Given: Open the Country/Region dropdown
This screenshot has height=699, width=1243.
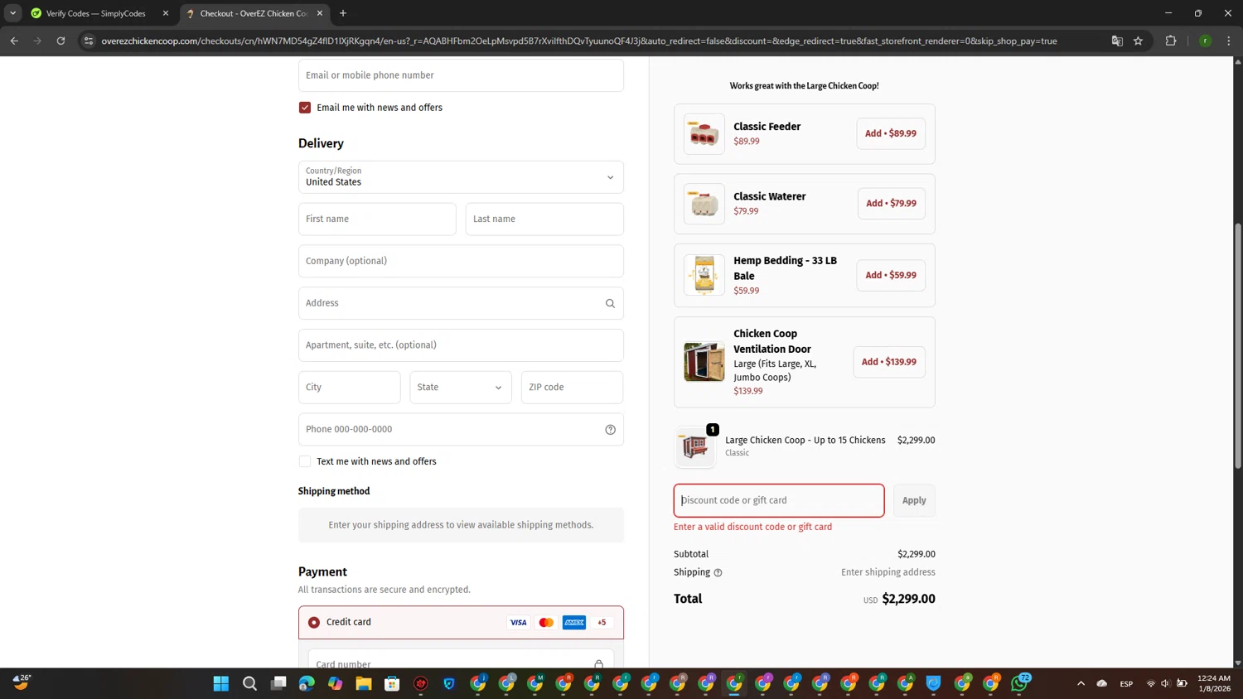Looking at the screenshot, I should [x=461, y=177].
